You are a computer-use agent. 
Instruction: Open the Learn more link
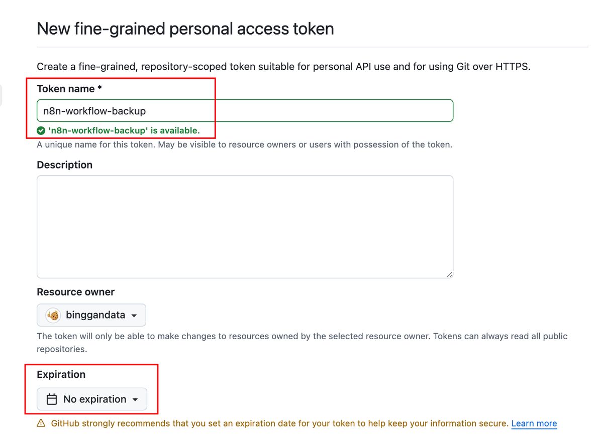534,423
